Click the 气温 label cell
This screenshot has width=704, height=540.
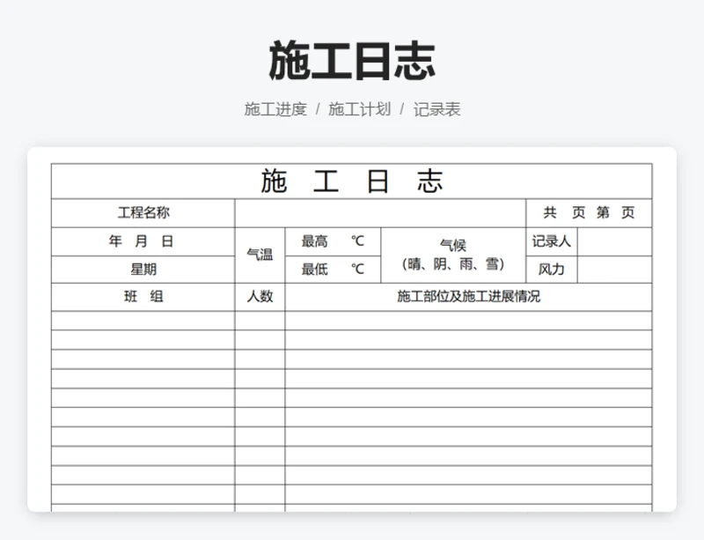coord(260,255)
